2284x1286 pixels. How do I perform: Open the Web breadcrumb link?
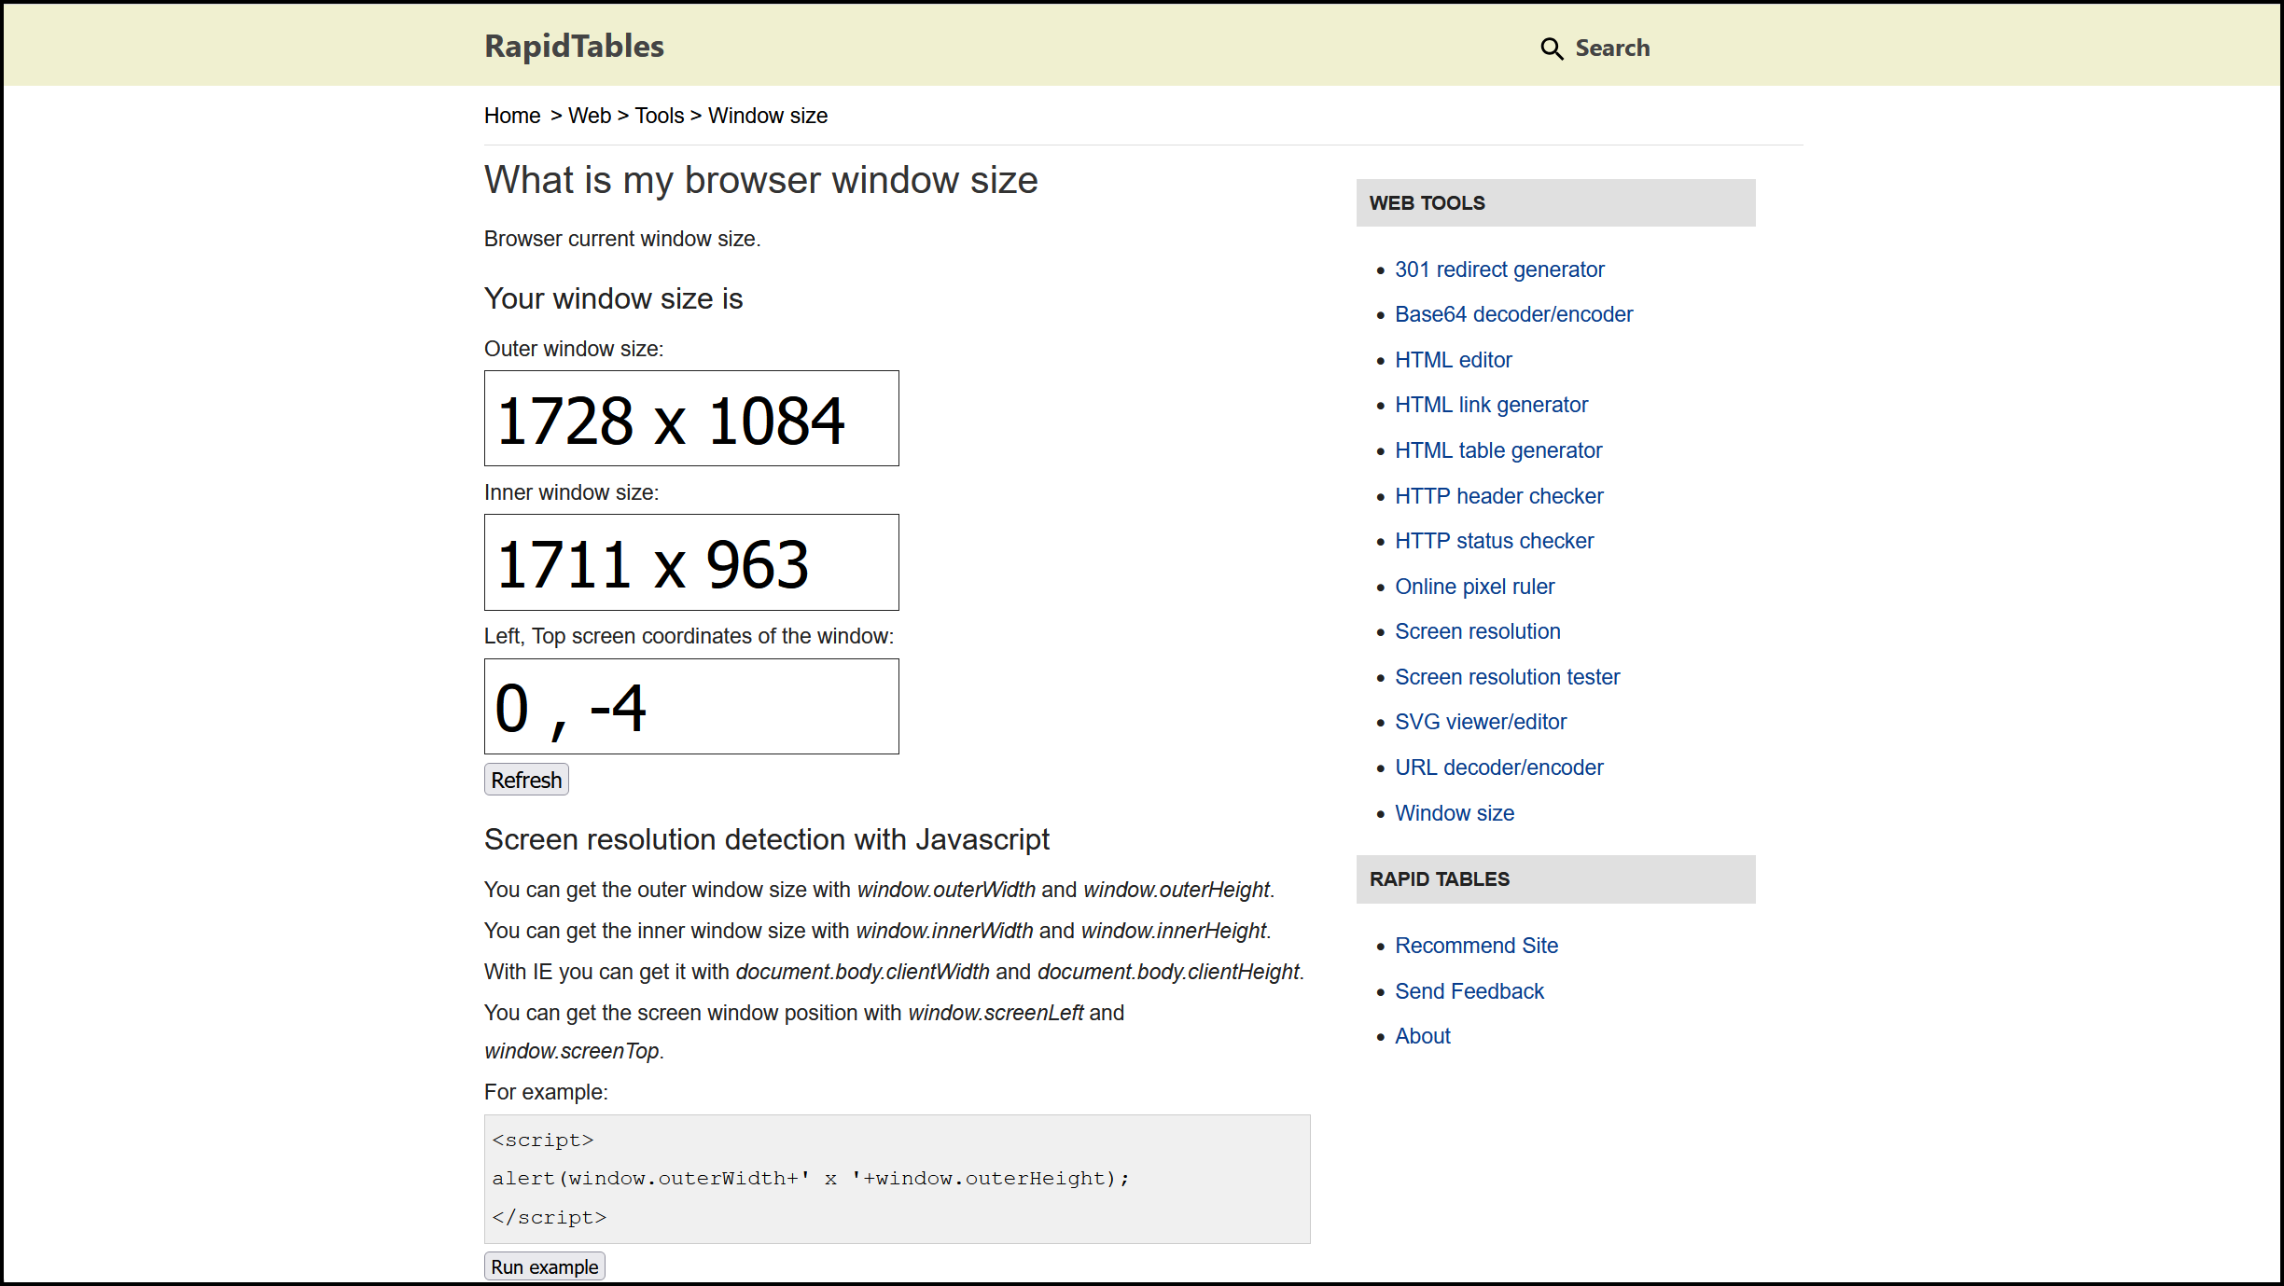pos(590,116)
